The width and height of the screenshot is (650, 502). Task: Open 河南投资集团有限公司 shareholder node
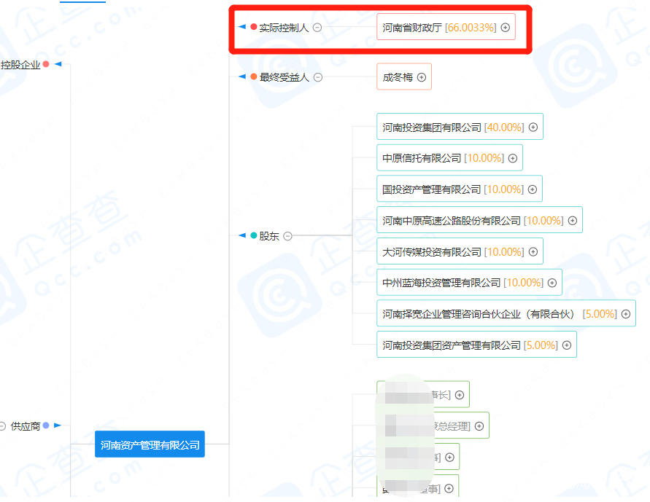click(460, 127)
